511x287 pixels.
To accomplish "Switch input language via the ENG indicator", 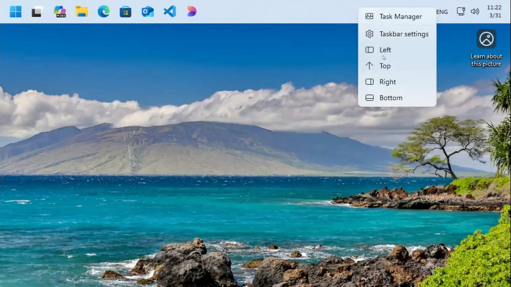I will point(442,12).
